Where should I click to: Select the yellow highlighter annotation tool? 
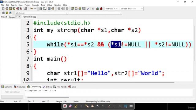tap(76, 106)
